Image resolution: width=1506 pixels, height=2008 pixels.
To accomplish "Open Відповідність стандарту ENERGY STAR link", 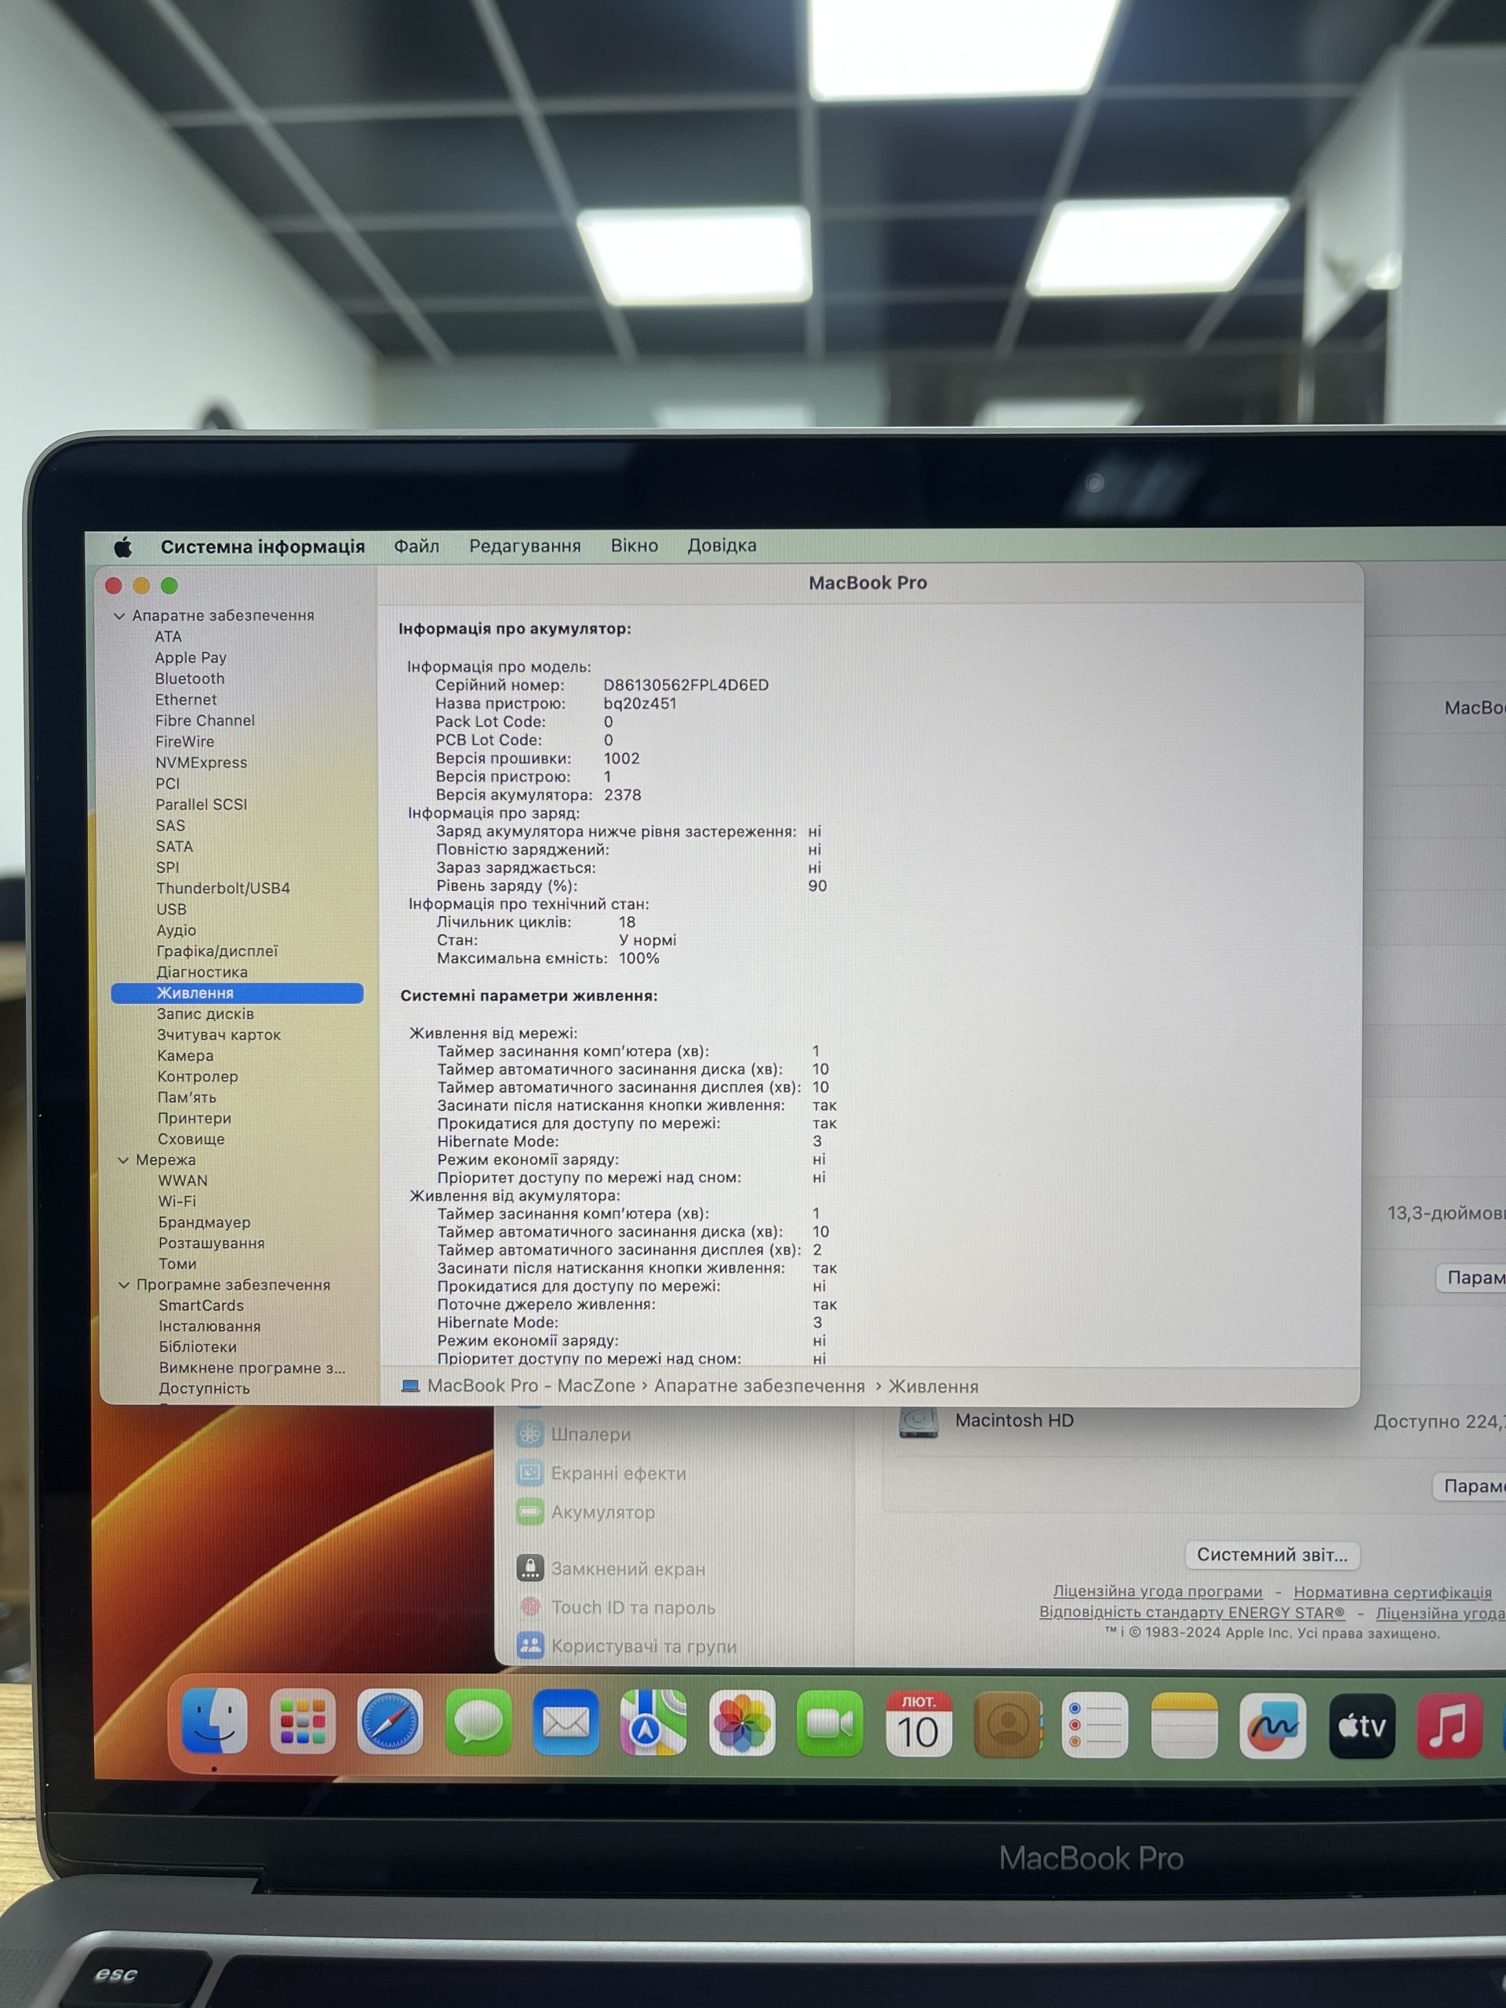I will pos(1192,1612).
